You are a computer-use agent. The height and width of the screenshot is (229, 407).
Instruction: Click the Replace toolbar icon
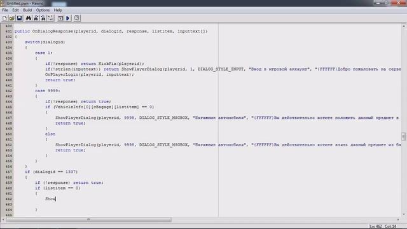pyautogui.click(x=43, y=18)
